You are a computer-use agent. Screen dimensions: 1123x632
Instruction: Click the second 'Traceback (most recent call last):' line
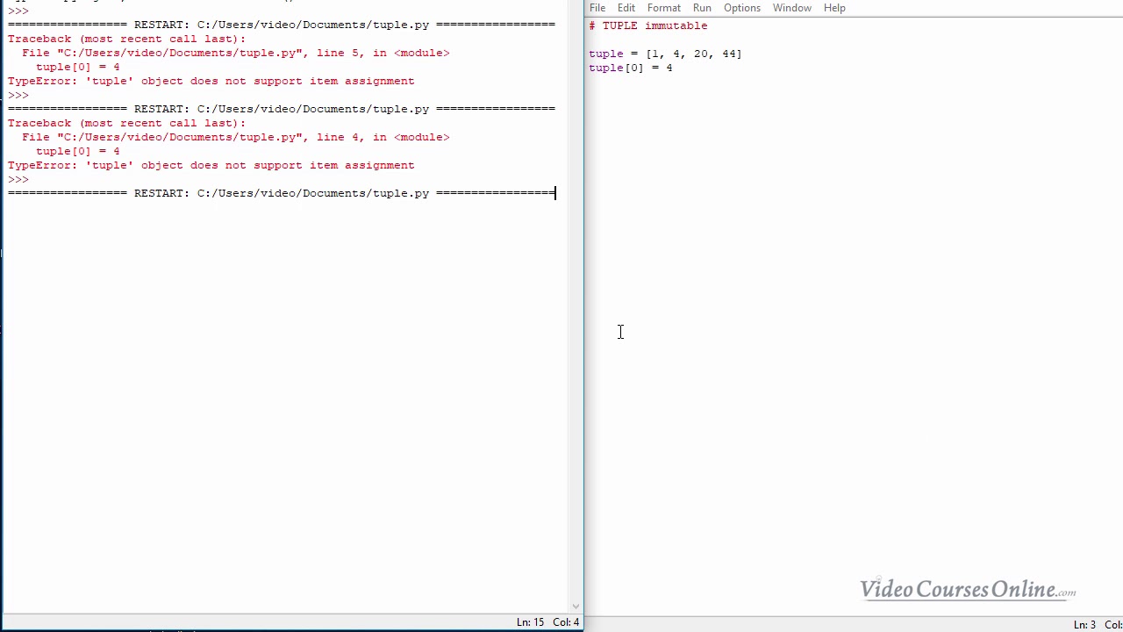[x=127, y=123]
